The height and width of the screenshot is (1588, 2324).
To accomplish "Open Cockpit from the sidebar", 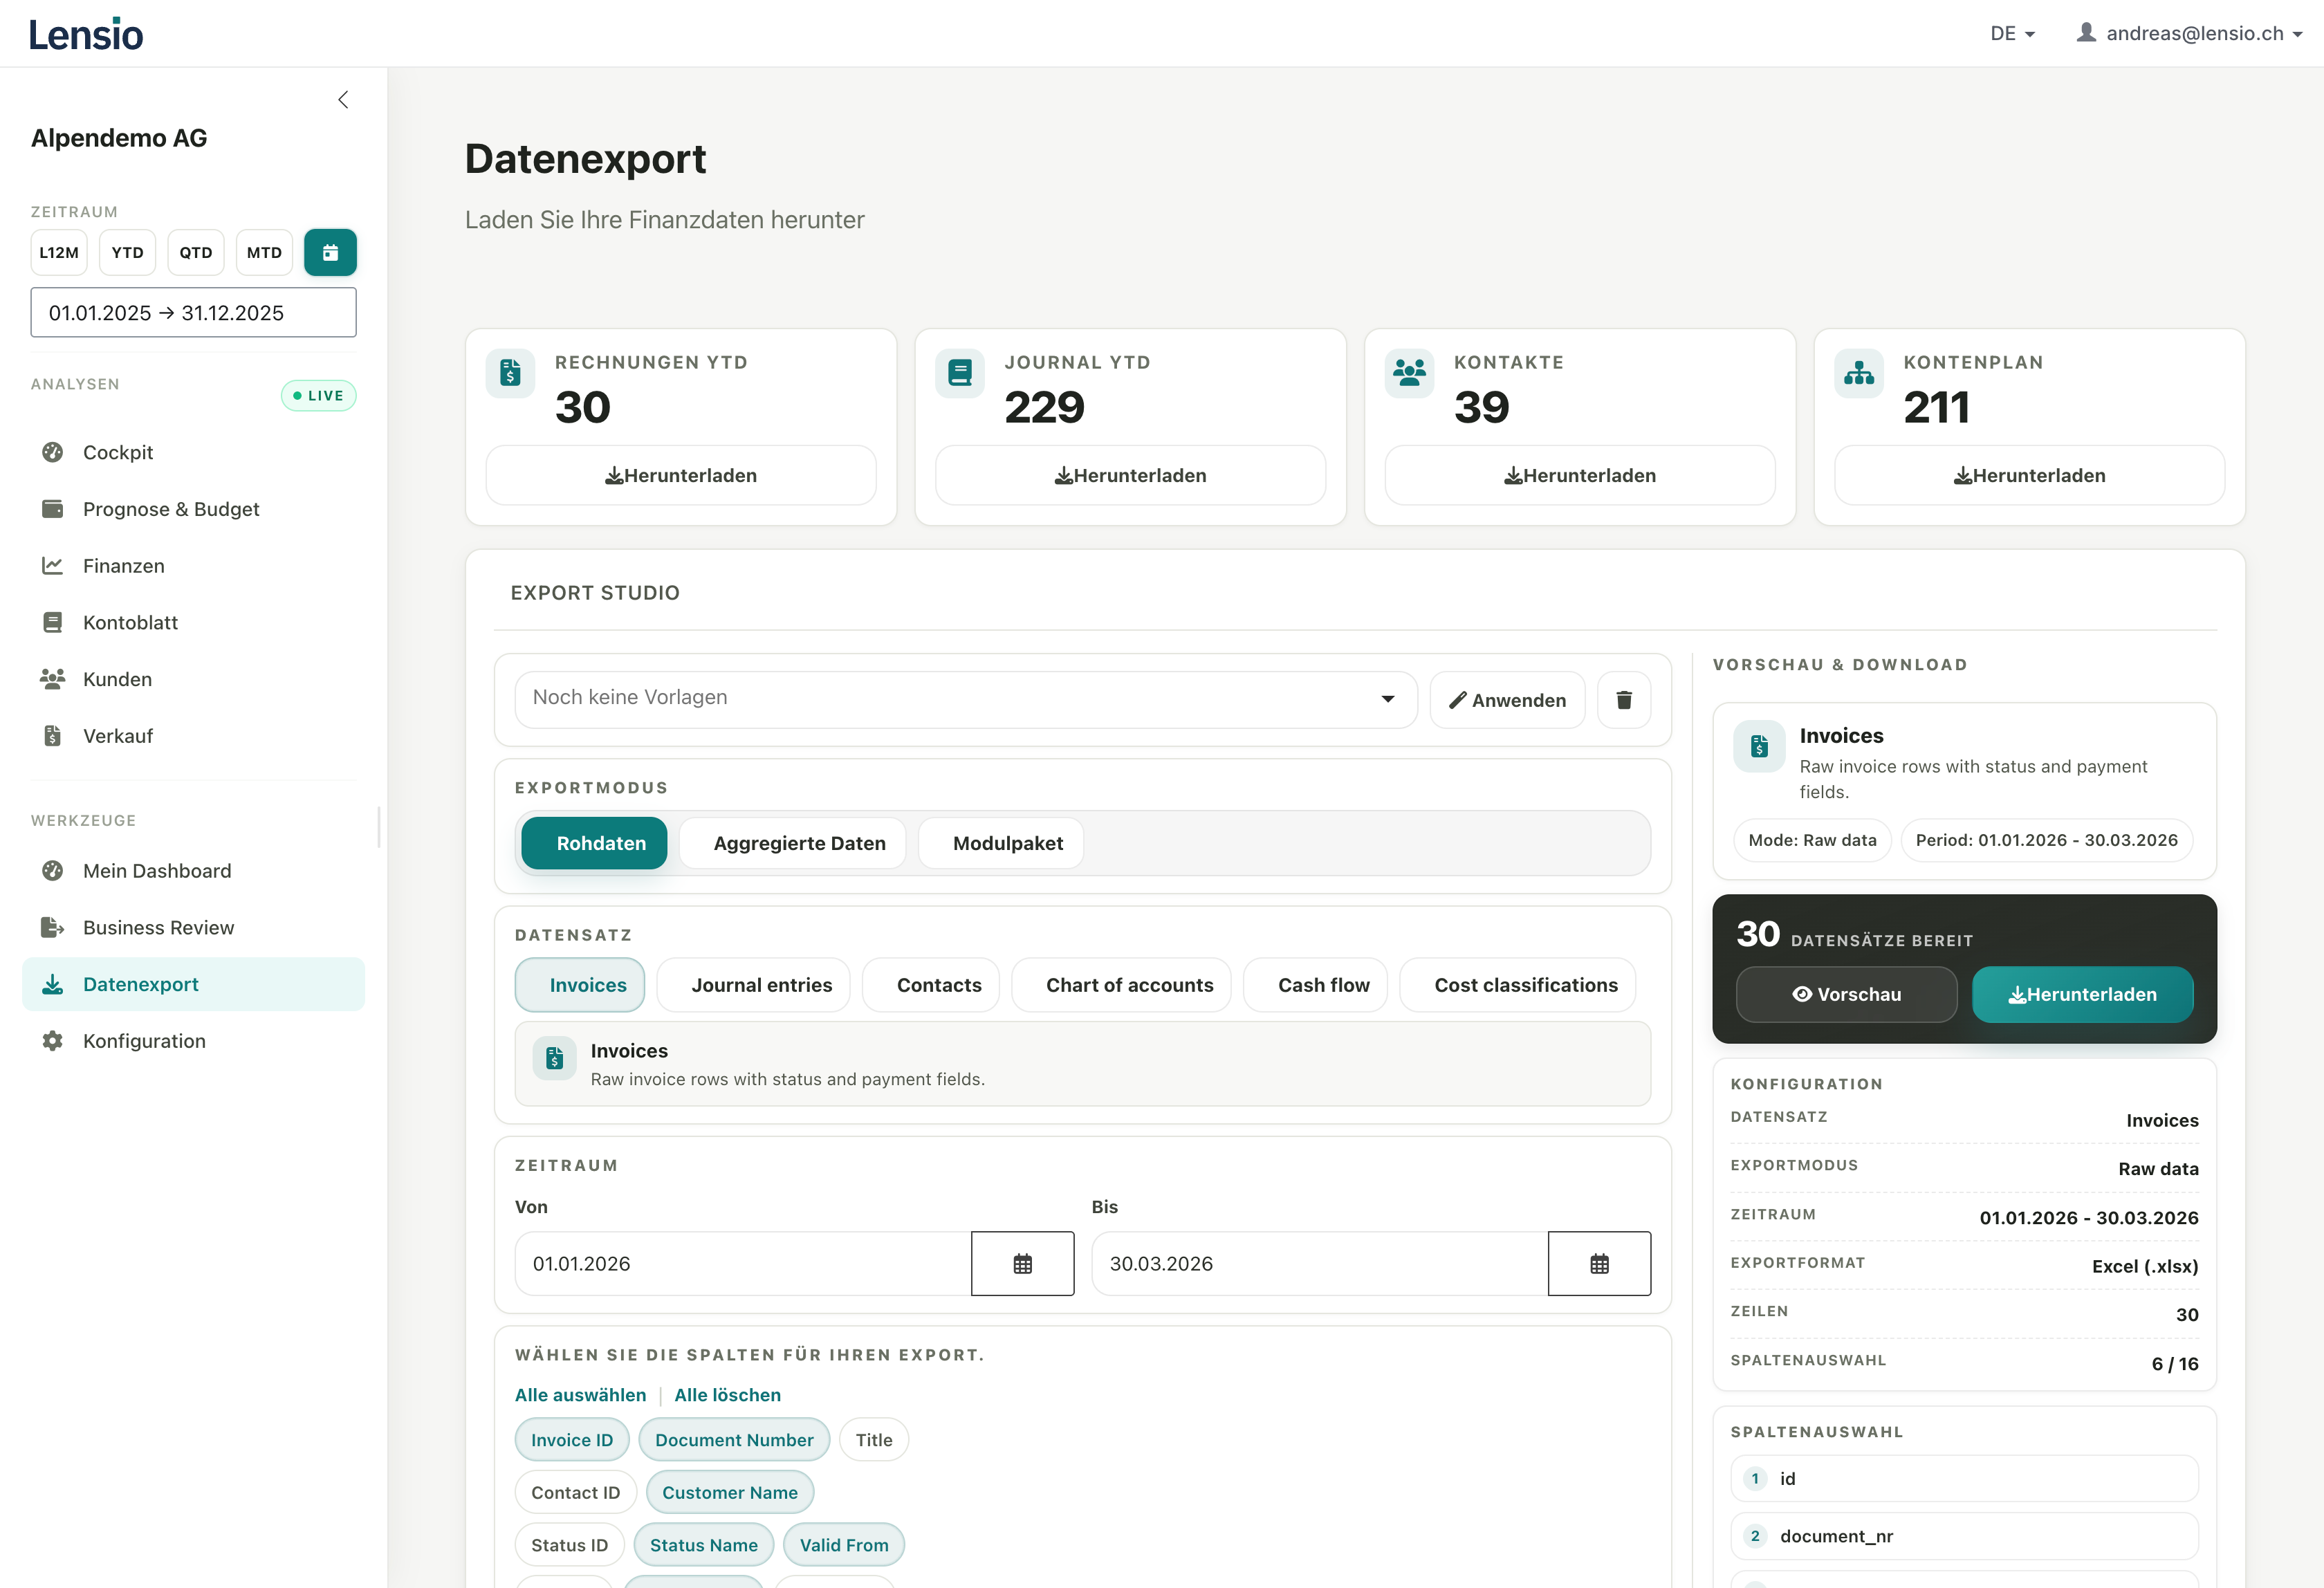I will [118, 452].
